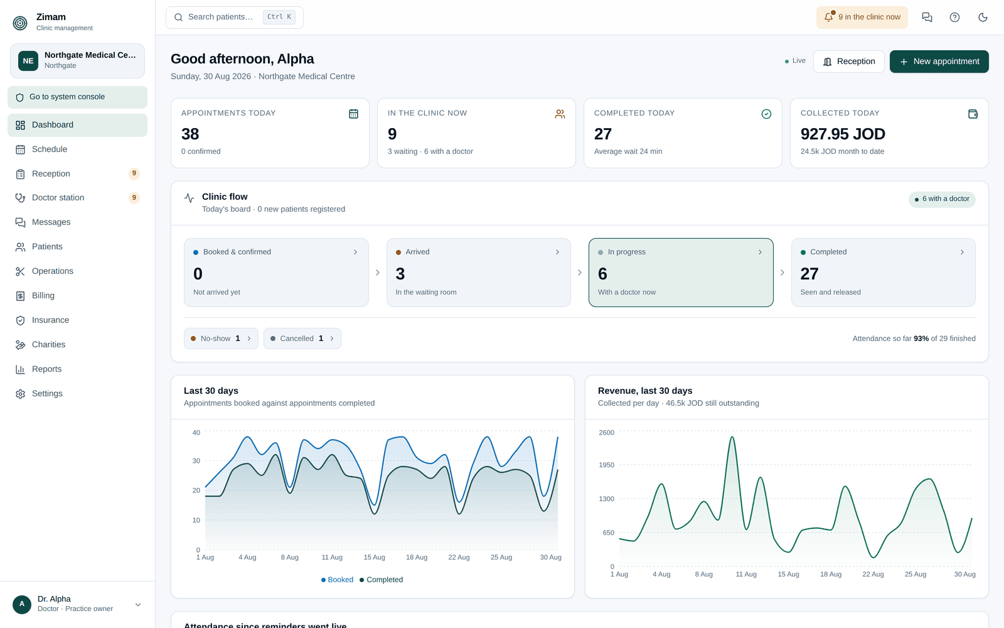
Task: Click the Clinic flow pulse icon
Action: coord(189,198)
